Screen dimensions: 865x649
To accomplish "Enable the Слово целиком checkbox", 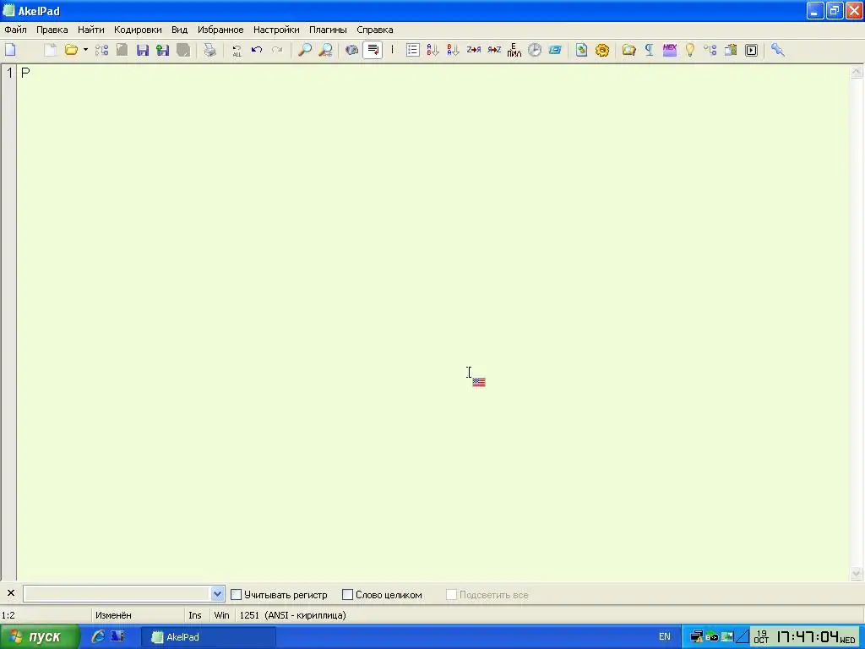I will click(x=347, y=594).
